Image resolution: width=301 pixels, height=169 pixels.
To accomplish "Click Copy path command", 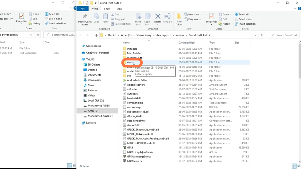I will [x=119, y=19].
